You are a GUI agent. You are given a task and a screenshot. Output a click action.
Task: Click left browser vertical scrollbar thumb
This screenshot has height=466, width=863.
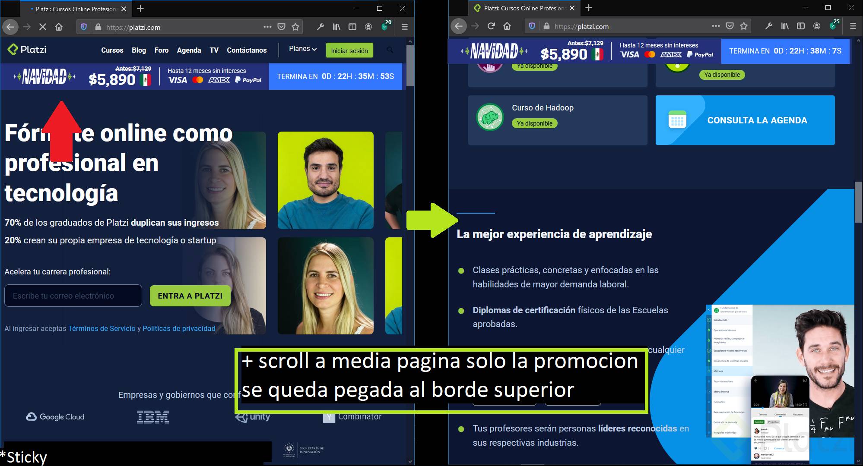click(410, 66)
